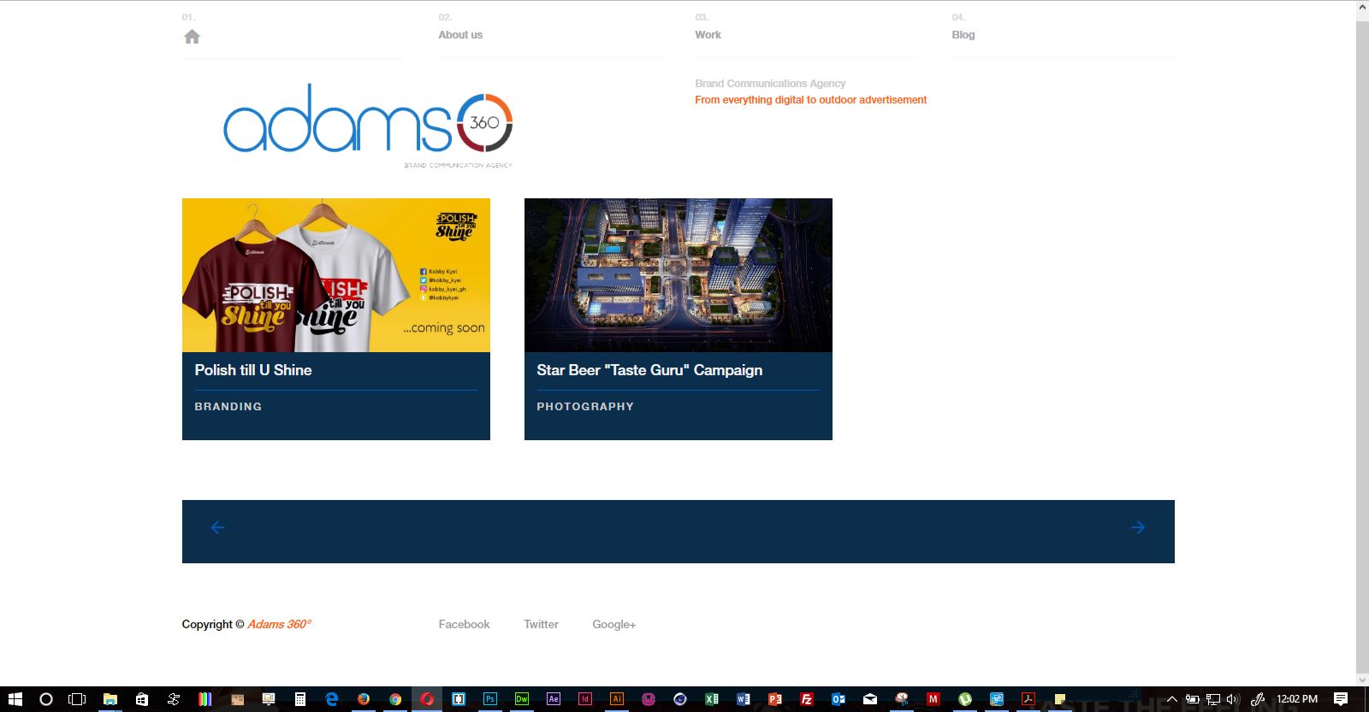Open Illustrator from taskbar
The width and height of the screenshot is (1369, 712).
pyautogui.click(x=616, y=699)
